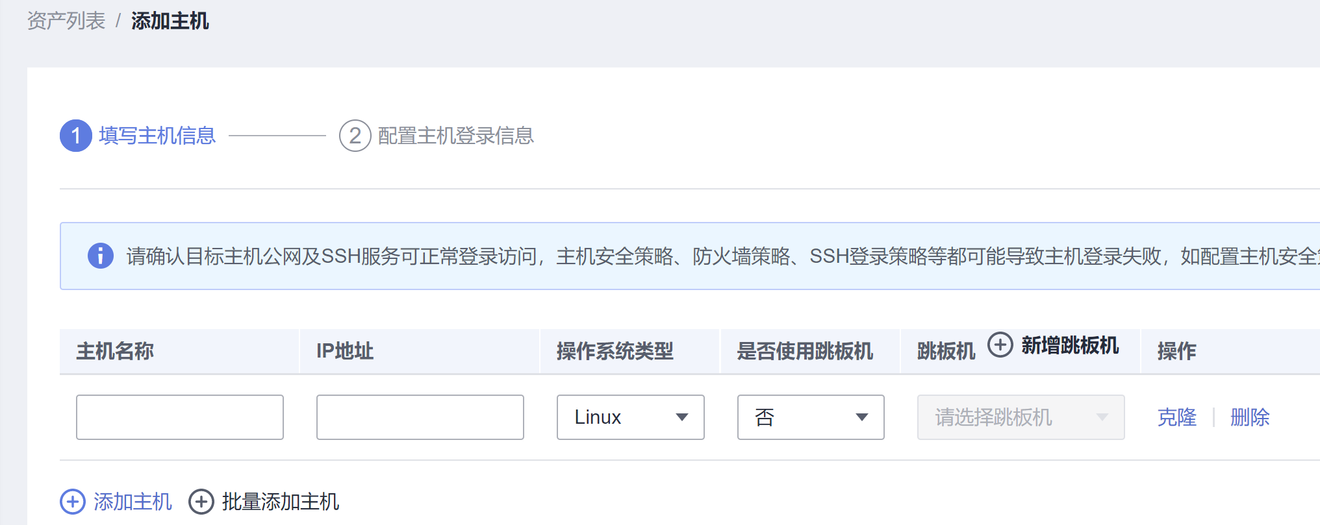Expand the 否 jump host usage dropdown
The width and height of the screenshot is (1320, 525).
point(810,417)
